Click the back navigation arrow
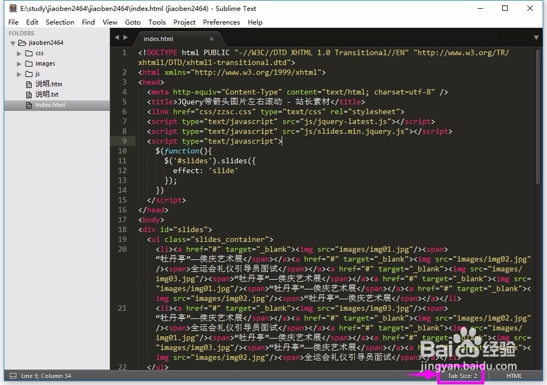 pyautogui.click(x=117, y=38)
